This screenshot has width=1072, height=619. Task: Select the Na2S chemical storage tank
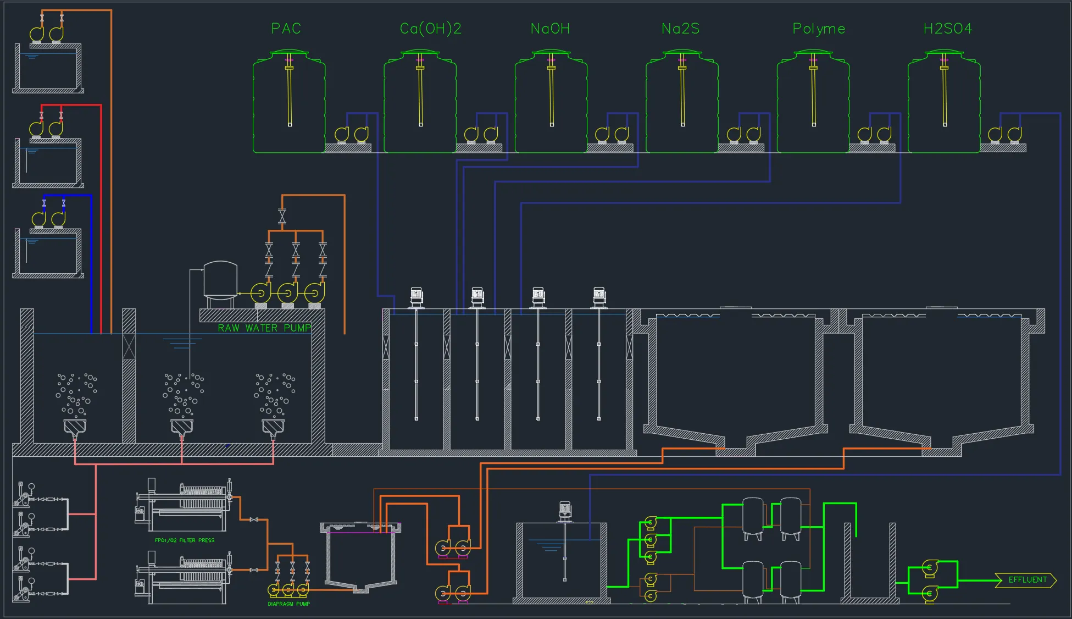682,102
